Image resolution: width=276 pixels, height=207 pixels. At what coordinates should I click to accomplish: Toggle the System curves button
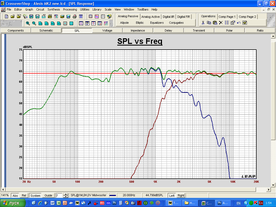(x=35, y=196)
